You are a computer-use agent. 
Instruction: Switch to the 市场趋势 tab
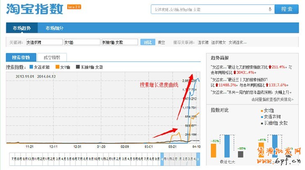22,28
